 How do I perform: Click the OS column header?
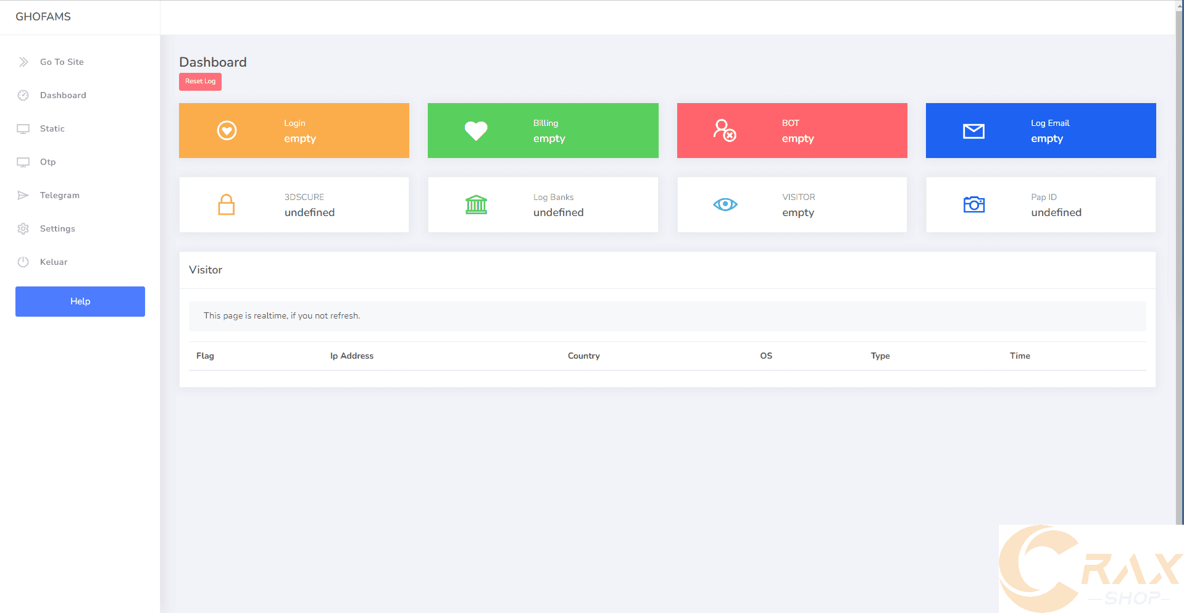tap(766, 356)
